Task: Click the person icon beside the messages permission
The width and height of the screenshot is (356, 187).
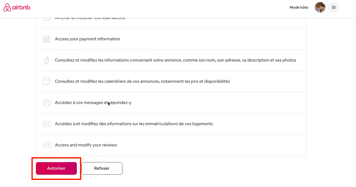Action: (x=47, y=102)
